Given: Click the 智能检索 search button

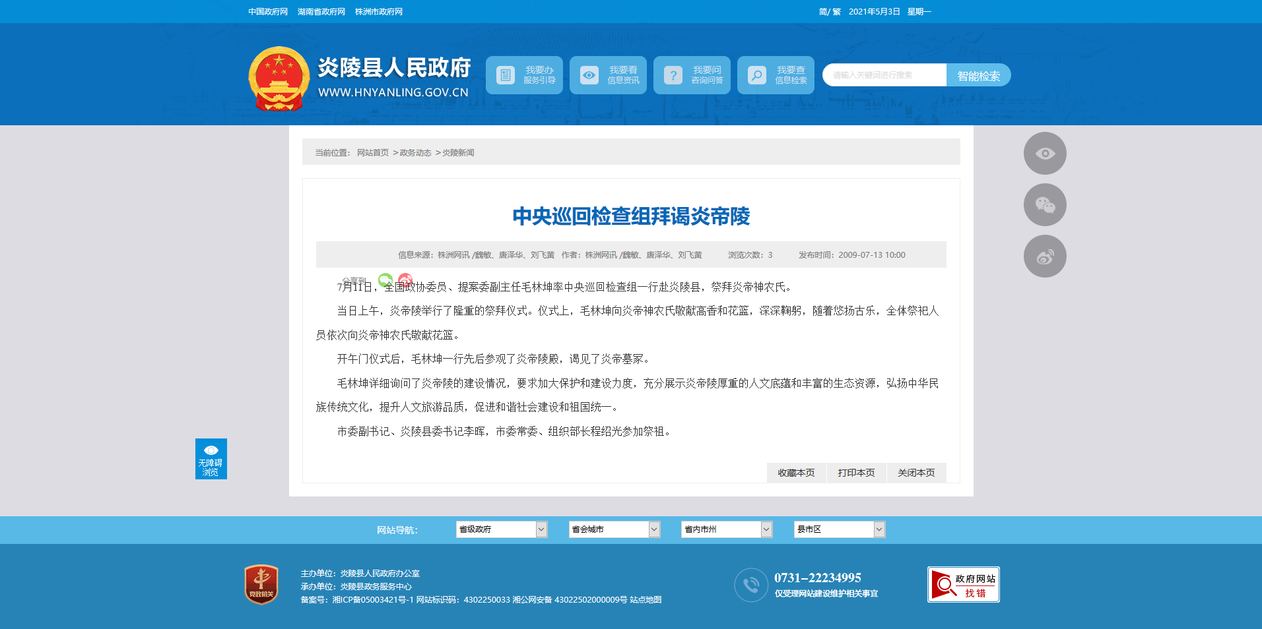Looking at the screenshot, I should coord(978,76).
